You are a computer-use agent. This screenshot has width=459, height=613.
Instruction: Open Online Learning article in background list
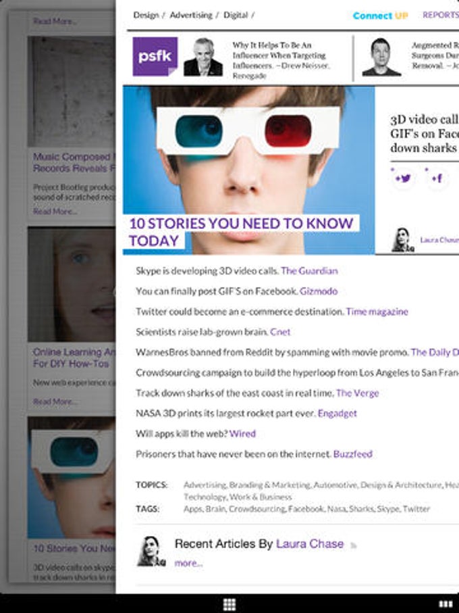(x=74, y=358)
